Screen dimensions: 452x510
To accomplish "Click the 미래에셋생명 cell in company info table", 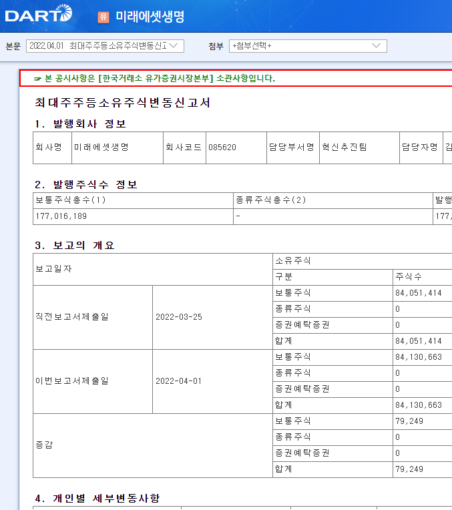I will point(117,148).
